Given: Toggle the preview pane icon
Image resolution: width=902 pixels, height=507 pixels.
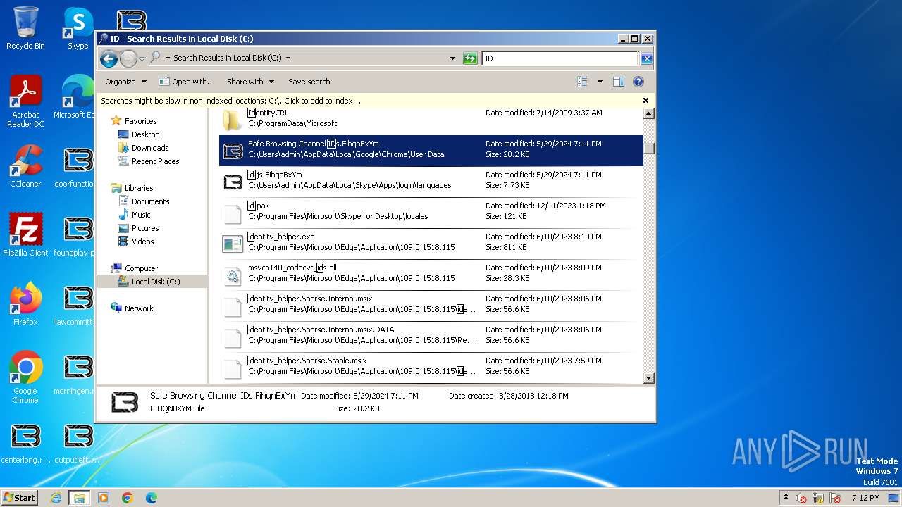Looking at the screenshot, I should [618, 82].
